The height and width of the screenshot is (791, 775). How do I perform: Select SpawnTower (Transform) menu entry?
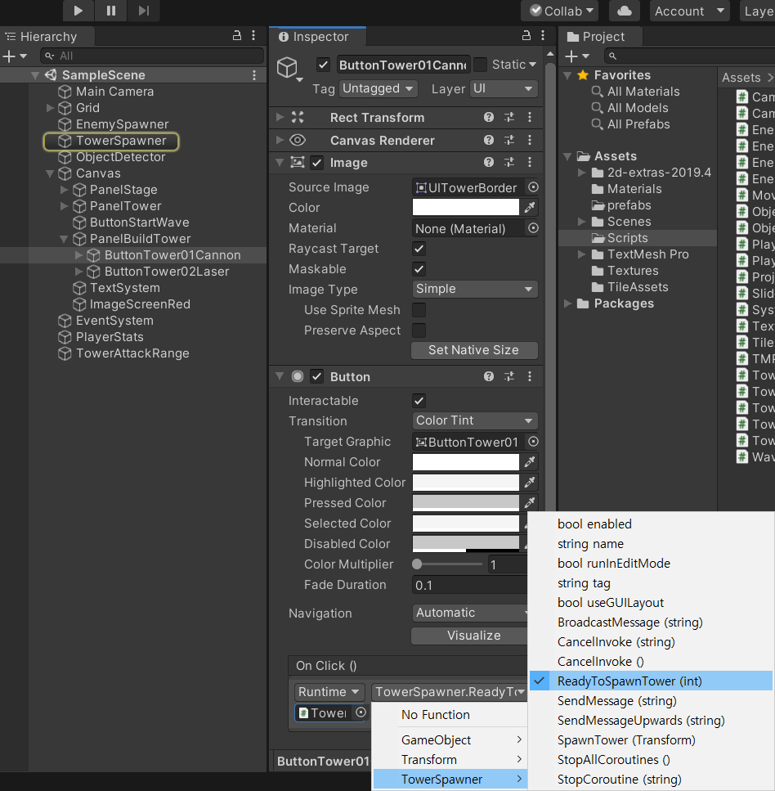click(626, 739)
